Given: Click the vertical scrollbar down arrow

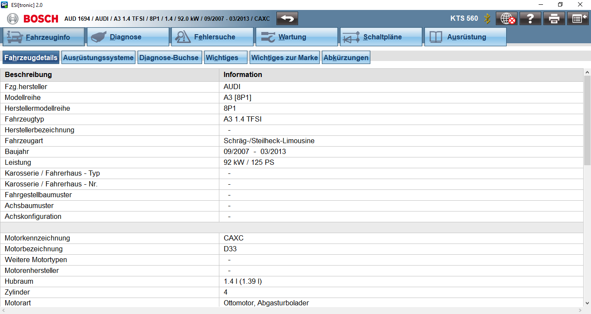Looking at the screenshot, I should click(587, 303).
